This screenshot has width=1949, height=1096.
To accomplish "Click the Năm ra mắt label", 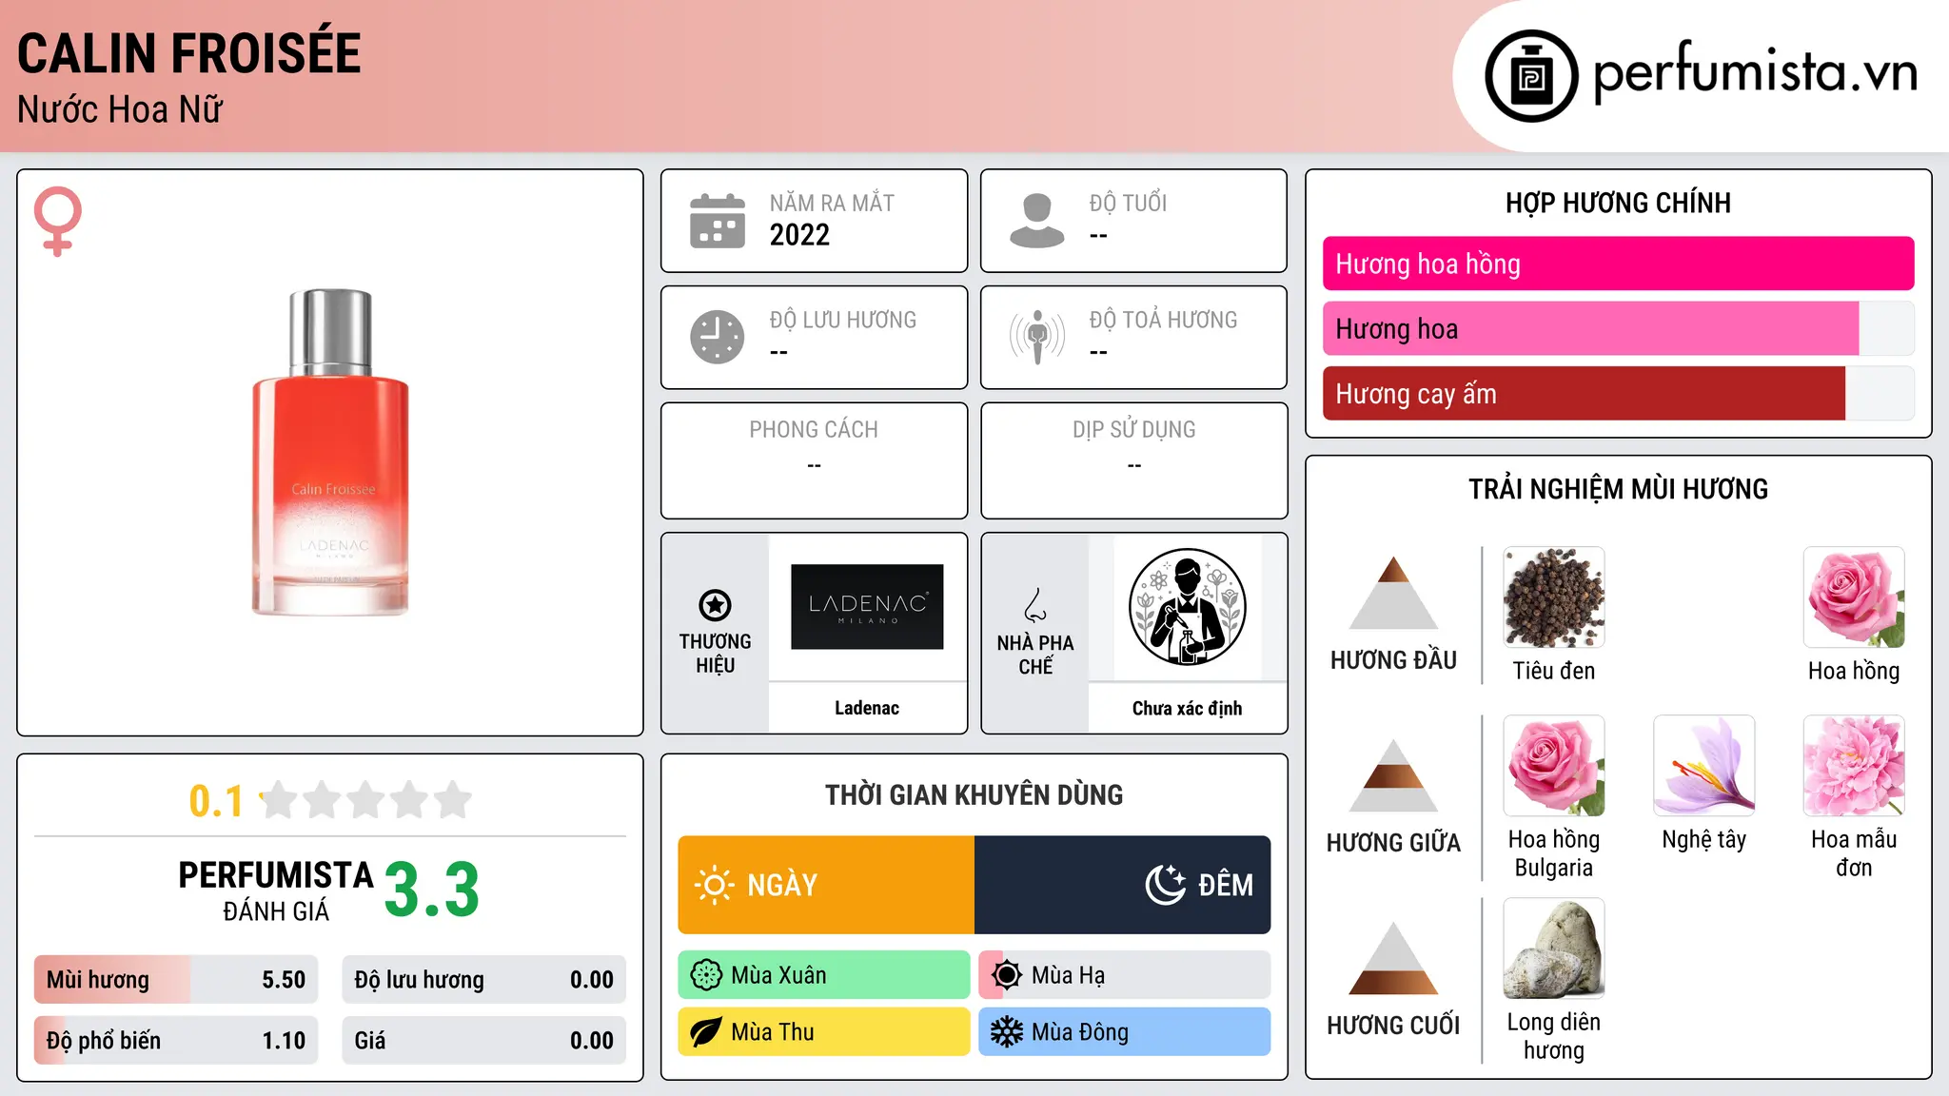I will (x=832, y=203).
